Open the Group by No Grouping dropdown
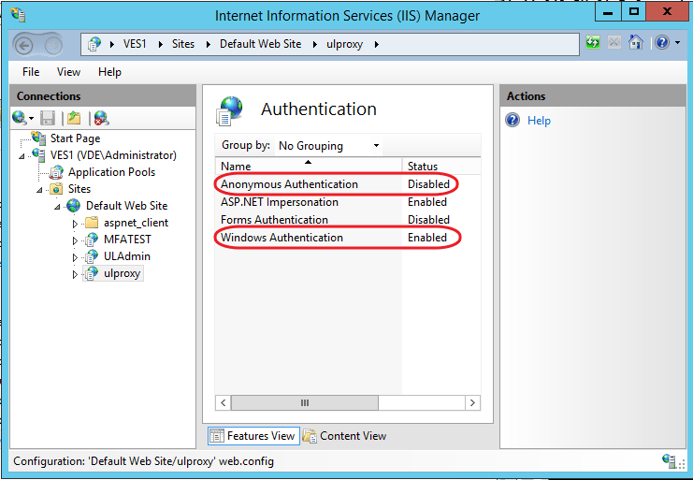This screenshot has height=480, width=693. pyautogui.click(x=329, y=145)
